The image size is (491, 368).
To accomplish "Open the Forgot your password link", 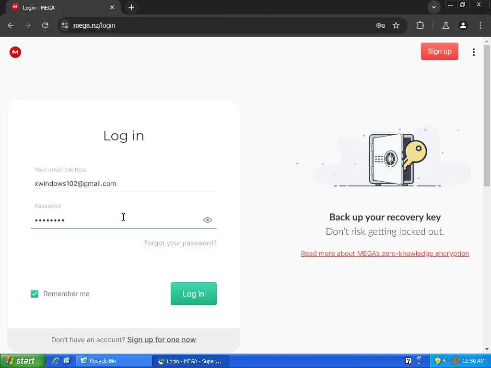I will click(180, 243).
